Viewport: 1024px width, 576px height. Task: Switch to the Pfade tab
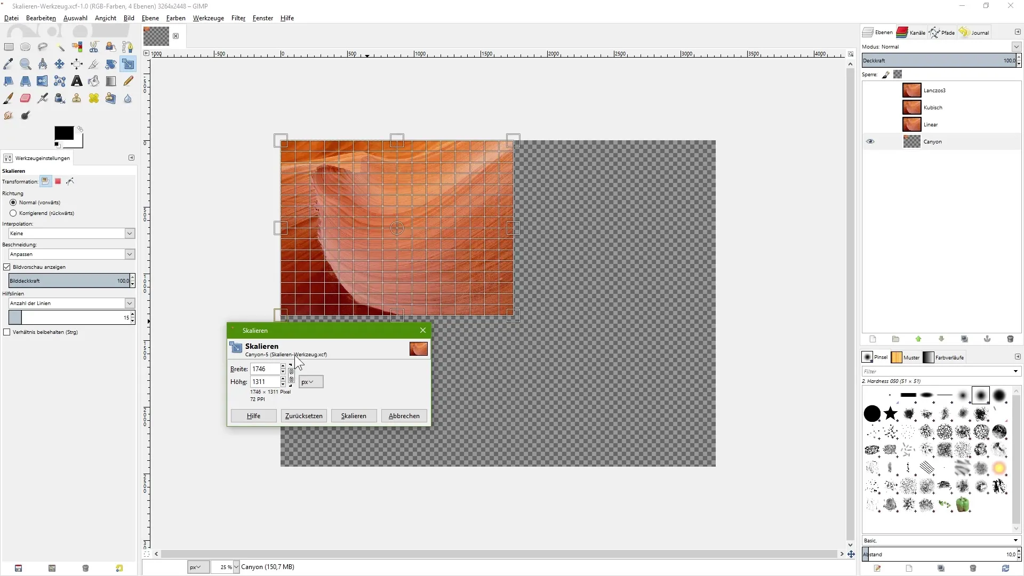click(x=942, y=33)
